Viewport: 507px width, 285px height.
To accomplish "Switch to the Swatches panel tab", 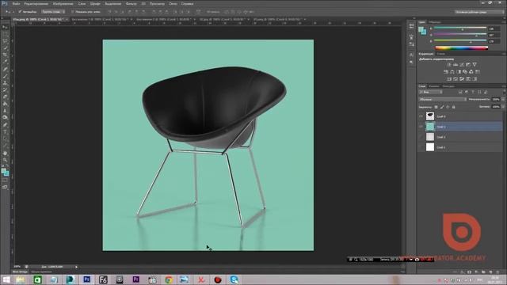I will (x=435, y=22).
